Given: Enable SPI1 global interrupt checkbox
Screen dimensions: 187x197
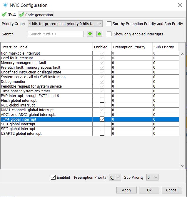Looking at the screenshot, I should click(x=102, y=124).
